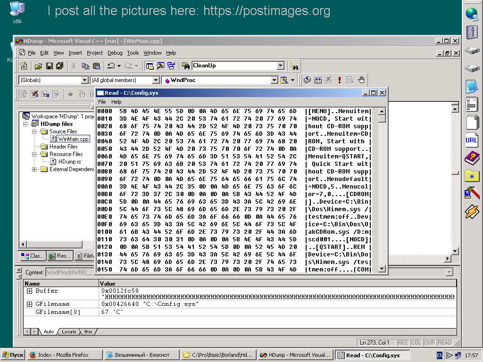Click the Open file icon

click(38, 66)
